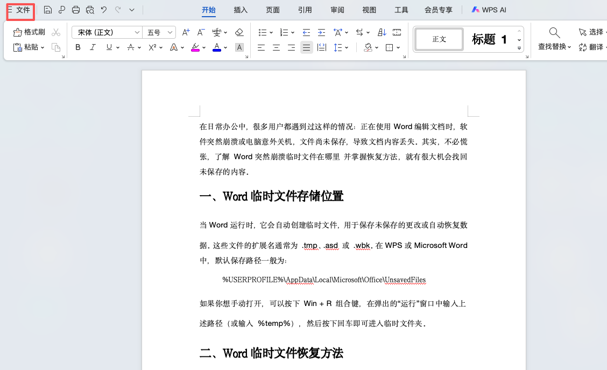
Task: Click the Print icon
Action: pyautogui.click(x=76, y=10)
